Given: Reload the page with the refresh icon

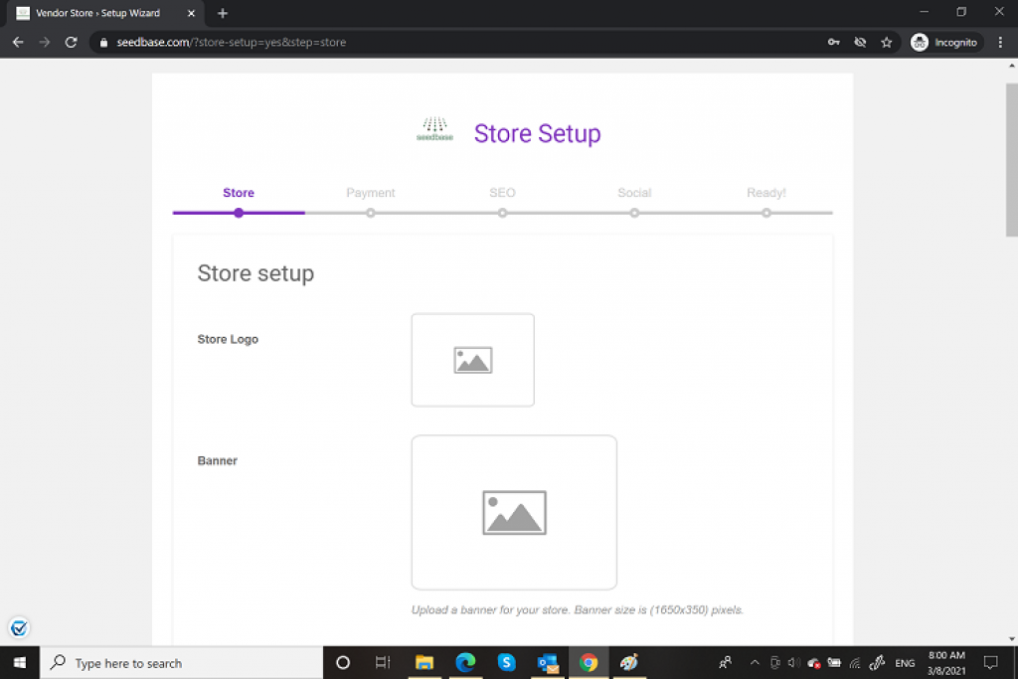Looking at the screenshot, I should click(x=71, y=43).
